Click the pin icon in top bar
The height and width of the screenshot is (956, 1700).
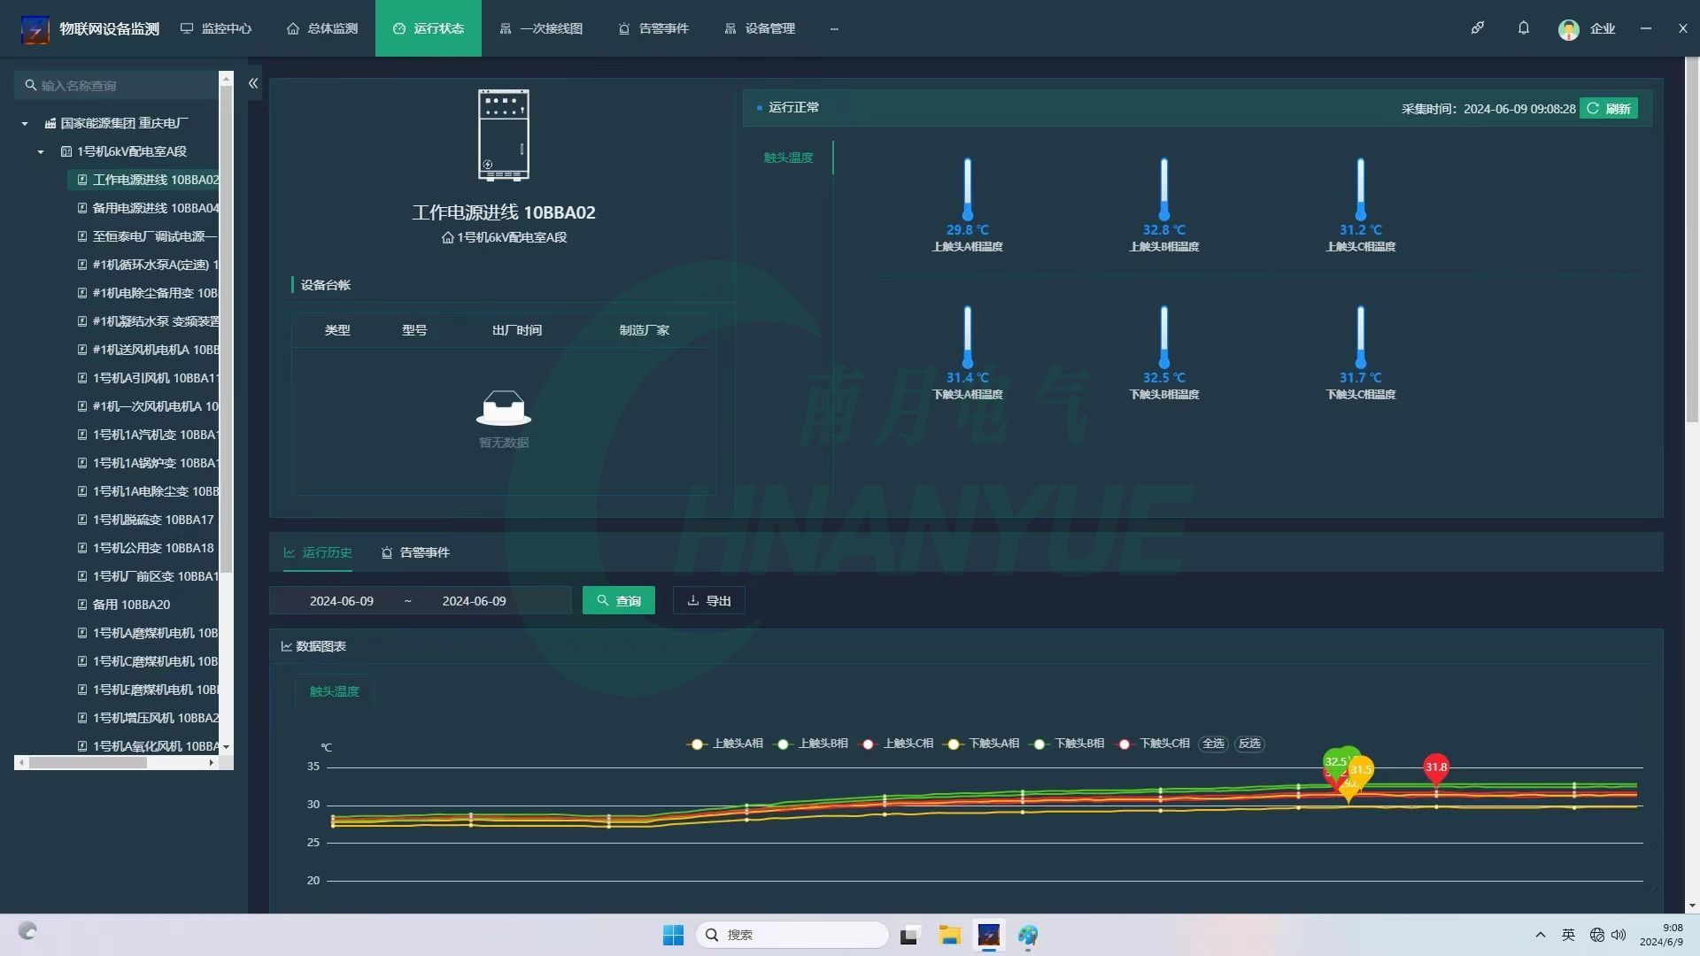1477,28
